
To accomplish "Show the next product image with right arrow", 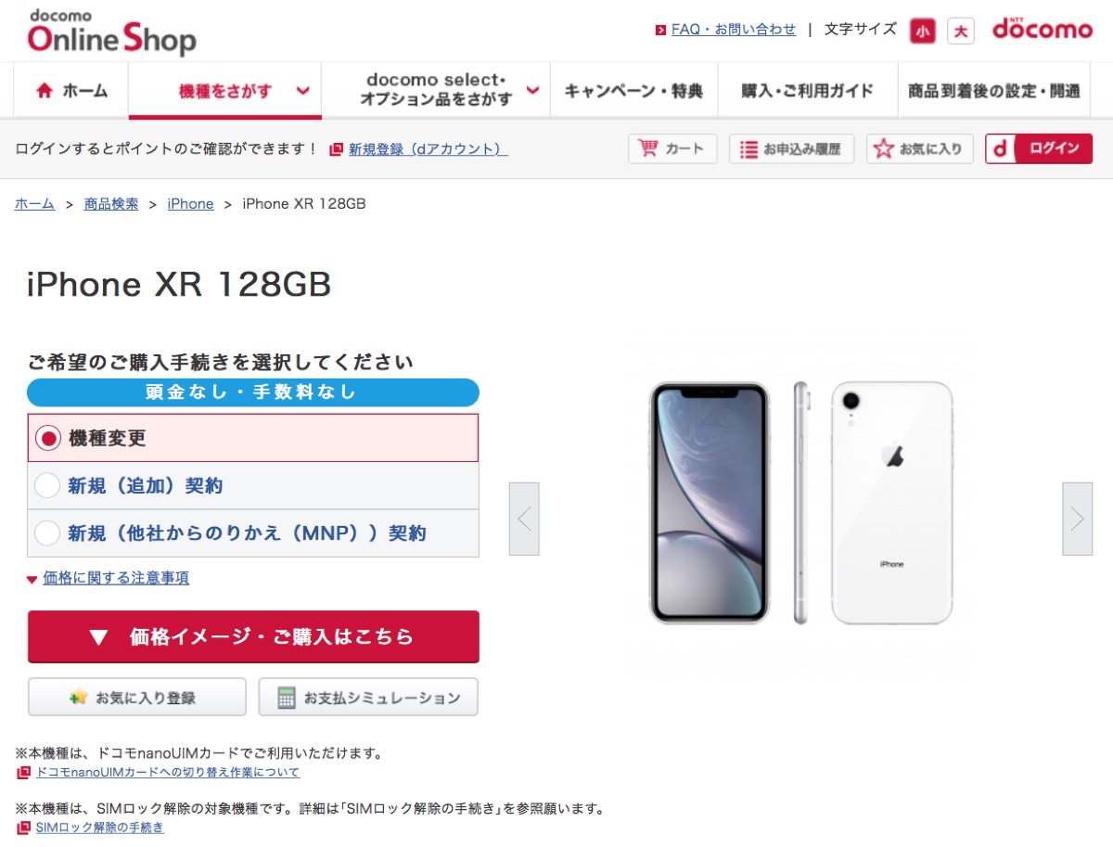I will pos(1077,519).
